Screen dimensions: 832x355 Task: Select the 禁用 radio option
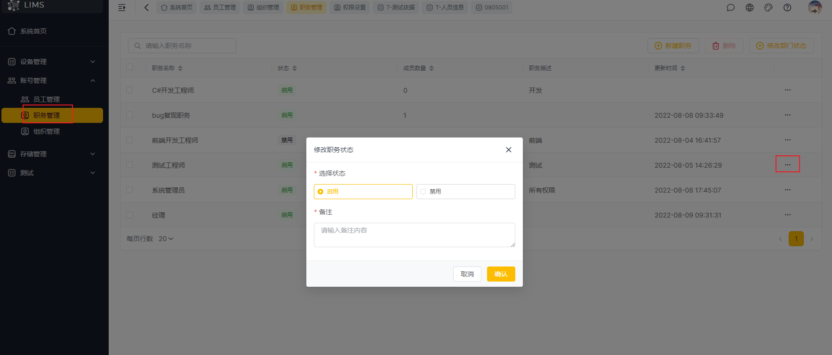pos(466,192)
